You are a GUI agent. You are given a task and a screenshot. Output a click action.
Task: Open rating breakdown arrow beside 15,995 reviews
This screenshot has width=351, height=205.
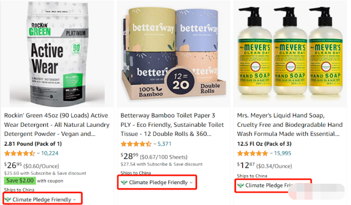(271, 153)
